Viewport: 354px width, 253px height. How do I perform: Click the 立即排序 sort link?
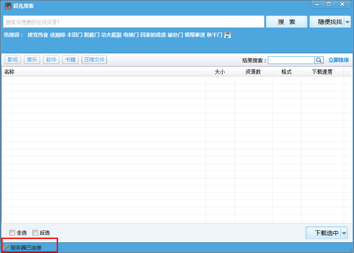tap(338, 60)
